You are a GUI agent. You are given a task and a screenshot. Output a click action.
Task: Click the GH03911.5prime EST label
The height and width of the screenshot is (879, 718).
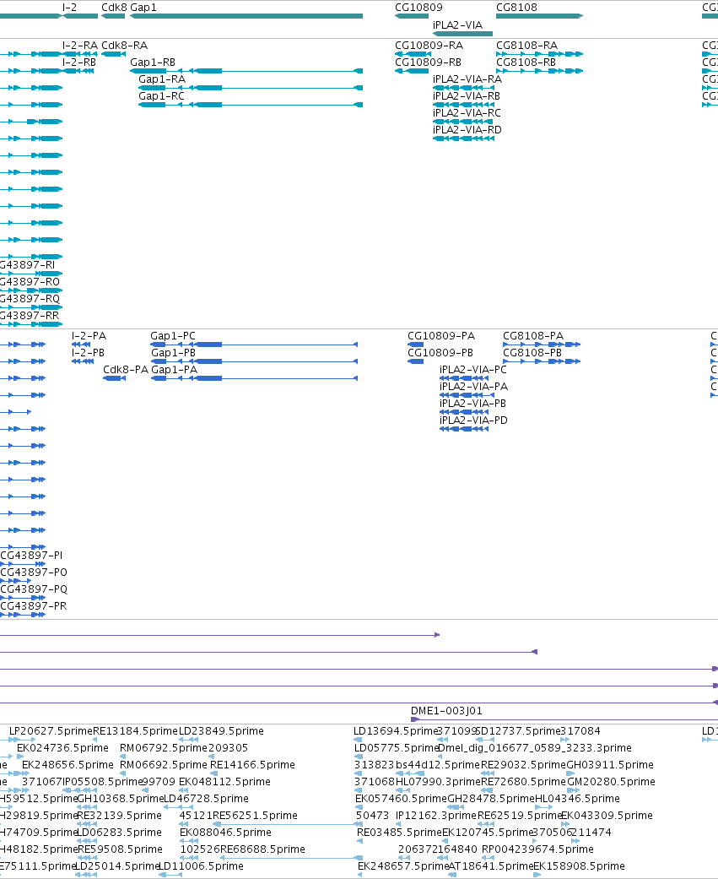[610, 765]
